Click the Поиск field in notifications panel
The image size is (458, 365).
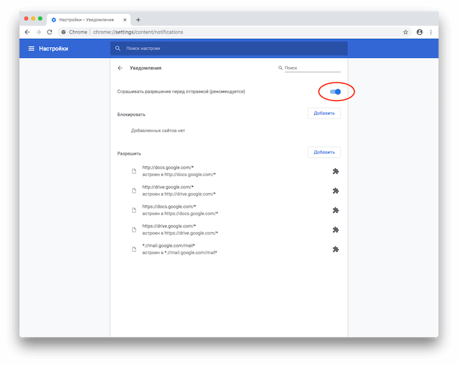pos(311,68)
